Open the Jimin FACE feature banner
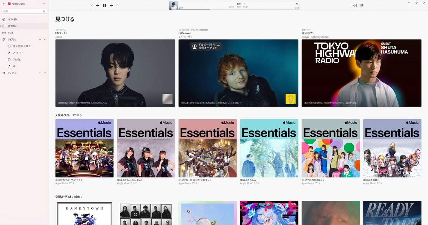The width and height of the screenshot is (428, 225). [115, 73]
